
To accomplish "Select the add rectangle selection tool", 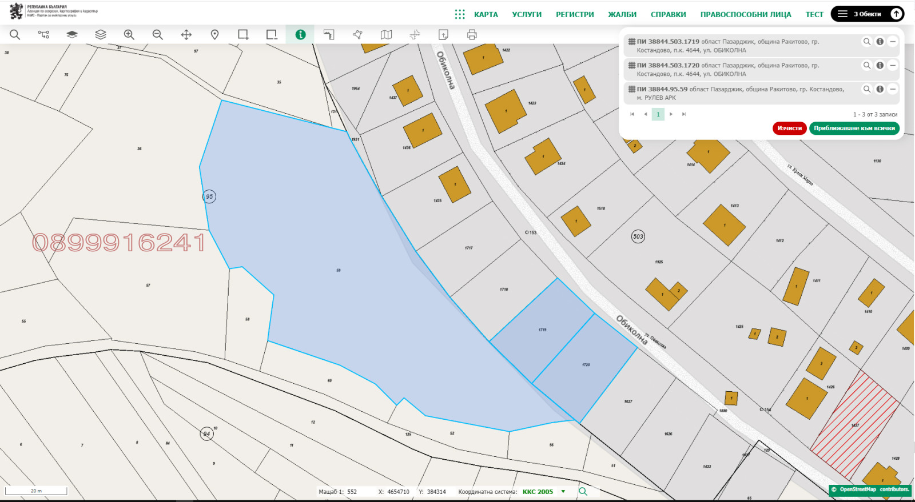I will 244,35.
